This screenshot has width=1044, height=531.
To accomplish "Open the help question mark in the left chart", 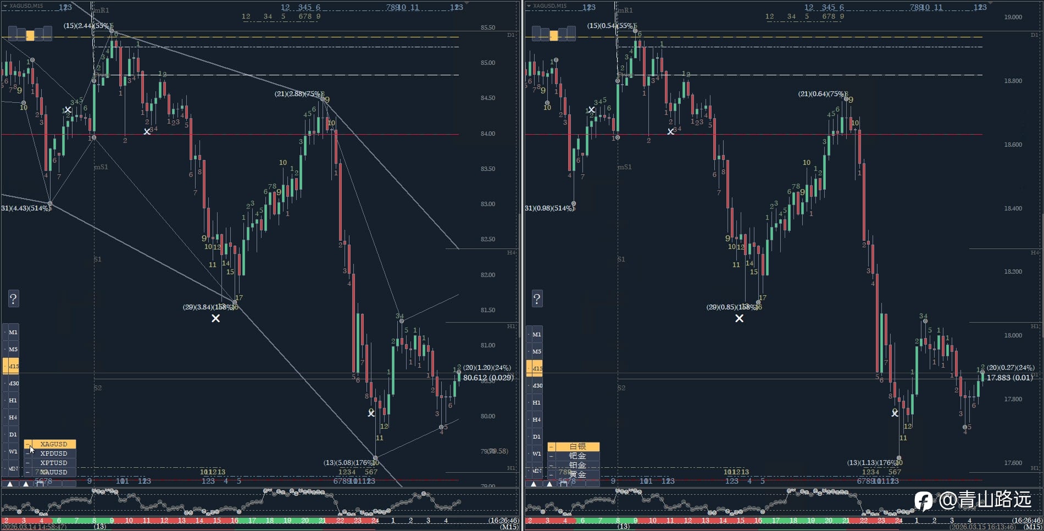I will [13, 298].
